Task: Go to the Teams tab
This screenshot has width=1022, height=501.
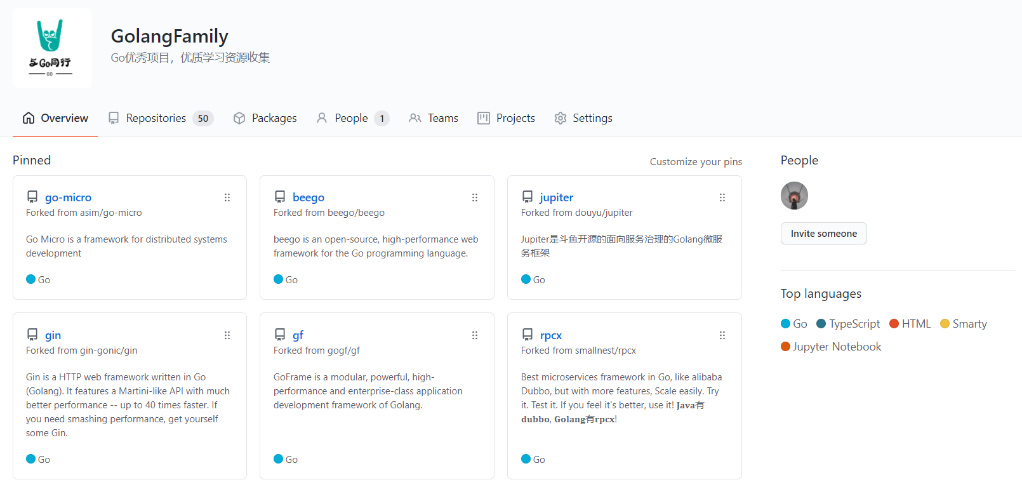Action: [434, 118]
